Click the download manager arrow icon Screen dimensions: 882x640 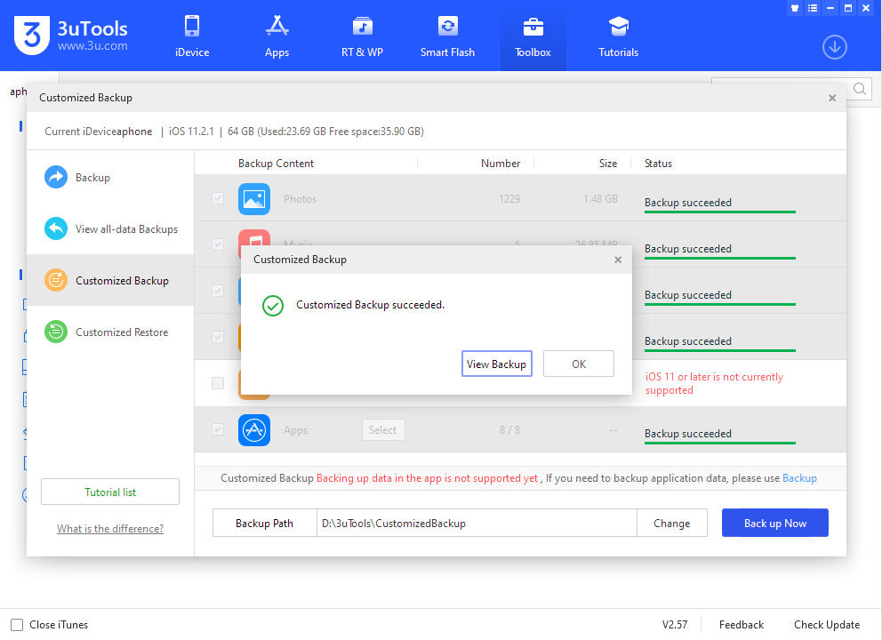(x=834, y=47)
